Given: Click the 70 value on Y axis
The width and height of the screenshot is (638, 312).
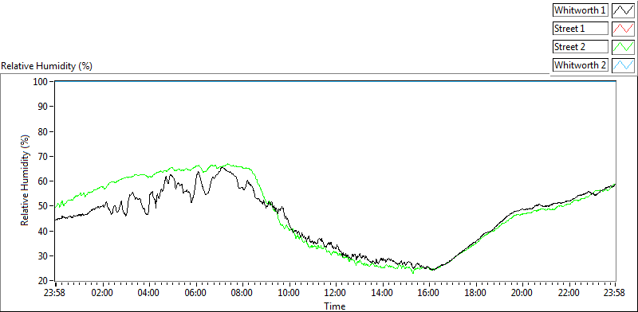Looking at the screenshot, I should tap(44, 157).
